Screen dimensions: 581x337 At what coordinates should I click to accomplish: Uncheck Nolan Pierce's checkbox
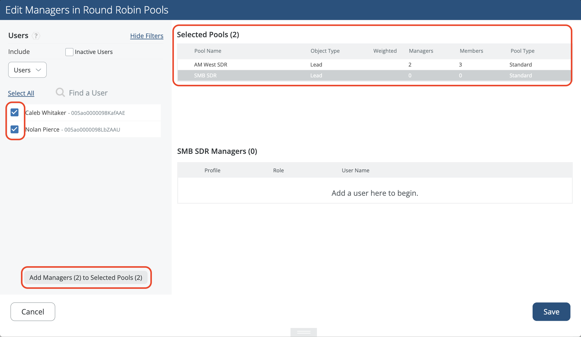[x=14, y=129]
